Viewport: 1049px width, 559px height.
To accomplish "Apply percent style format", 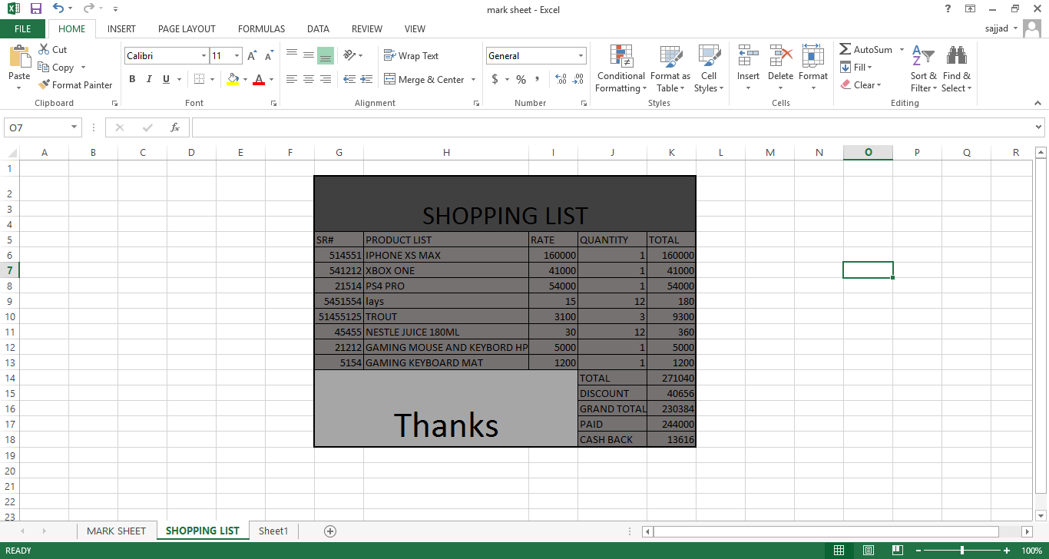I will click(521, 79).
